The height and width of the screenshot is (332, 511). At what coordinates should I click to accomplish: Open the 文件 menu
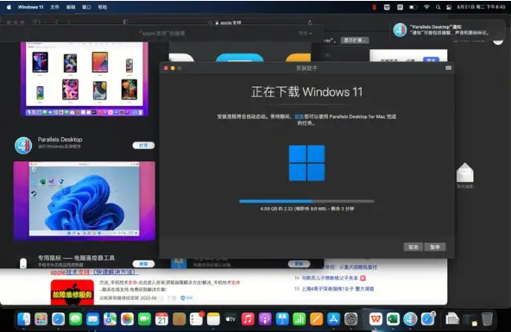[x=54, y=7]
